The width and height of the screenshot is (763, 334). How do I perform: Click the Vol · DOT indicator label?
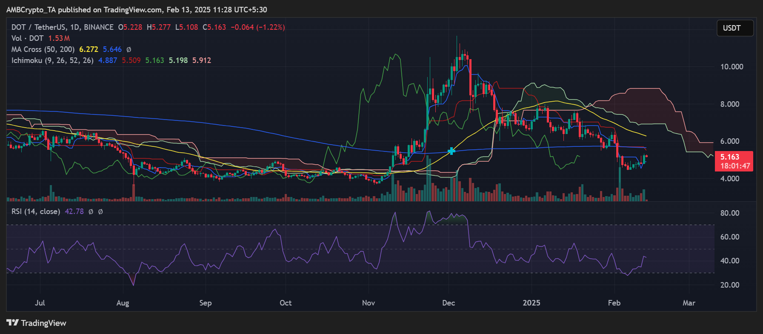pyautogui.click(x=28, y=38)
